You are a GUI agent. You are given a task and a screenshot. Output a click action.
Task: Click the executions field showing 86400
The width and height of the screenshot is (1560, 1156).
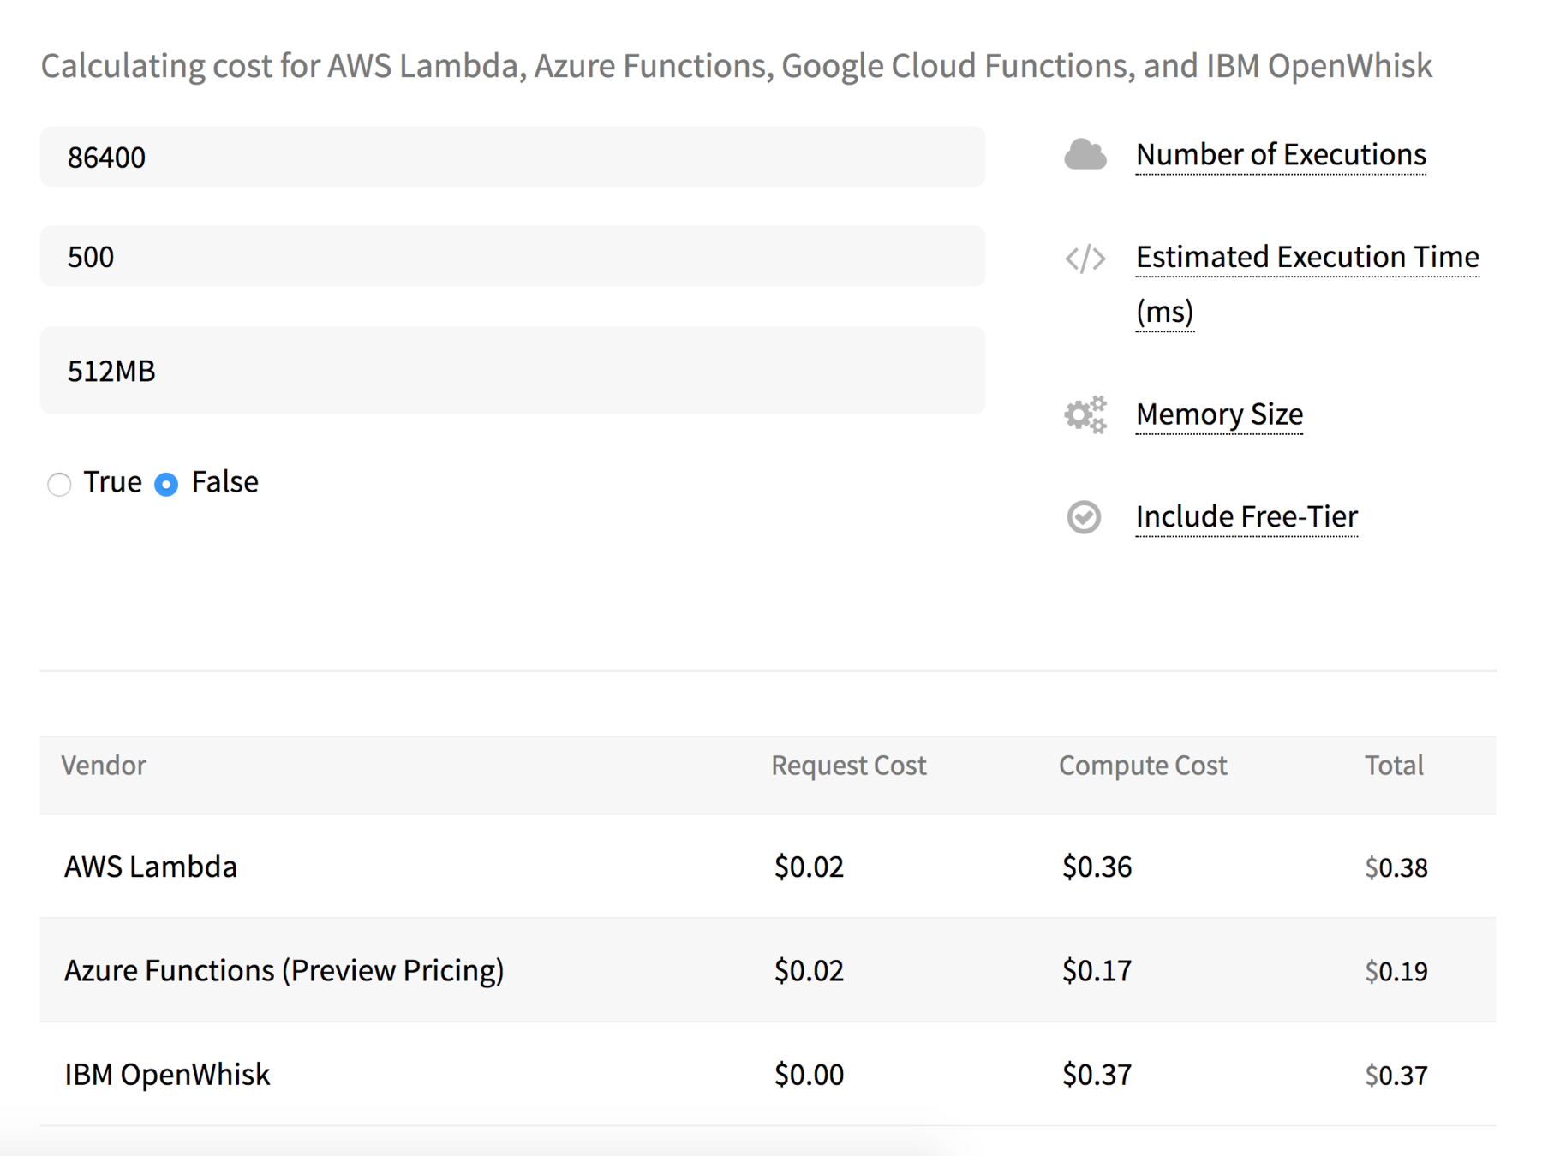click(x=512, y=158)
